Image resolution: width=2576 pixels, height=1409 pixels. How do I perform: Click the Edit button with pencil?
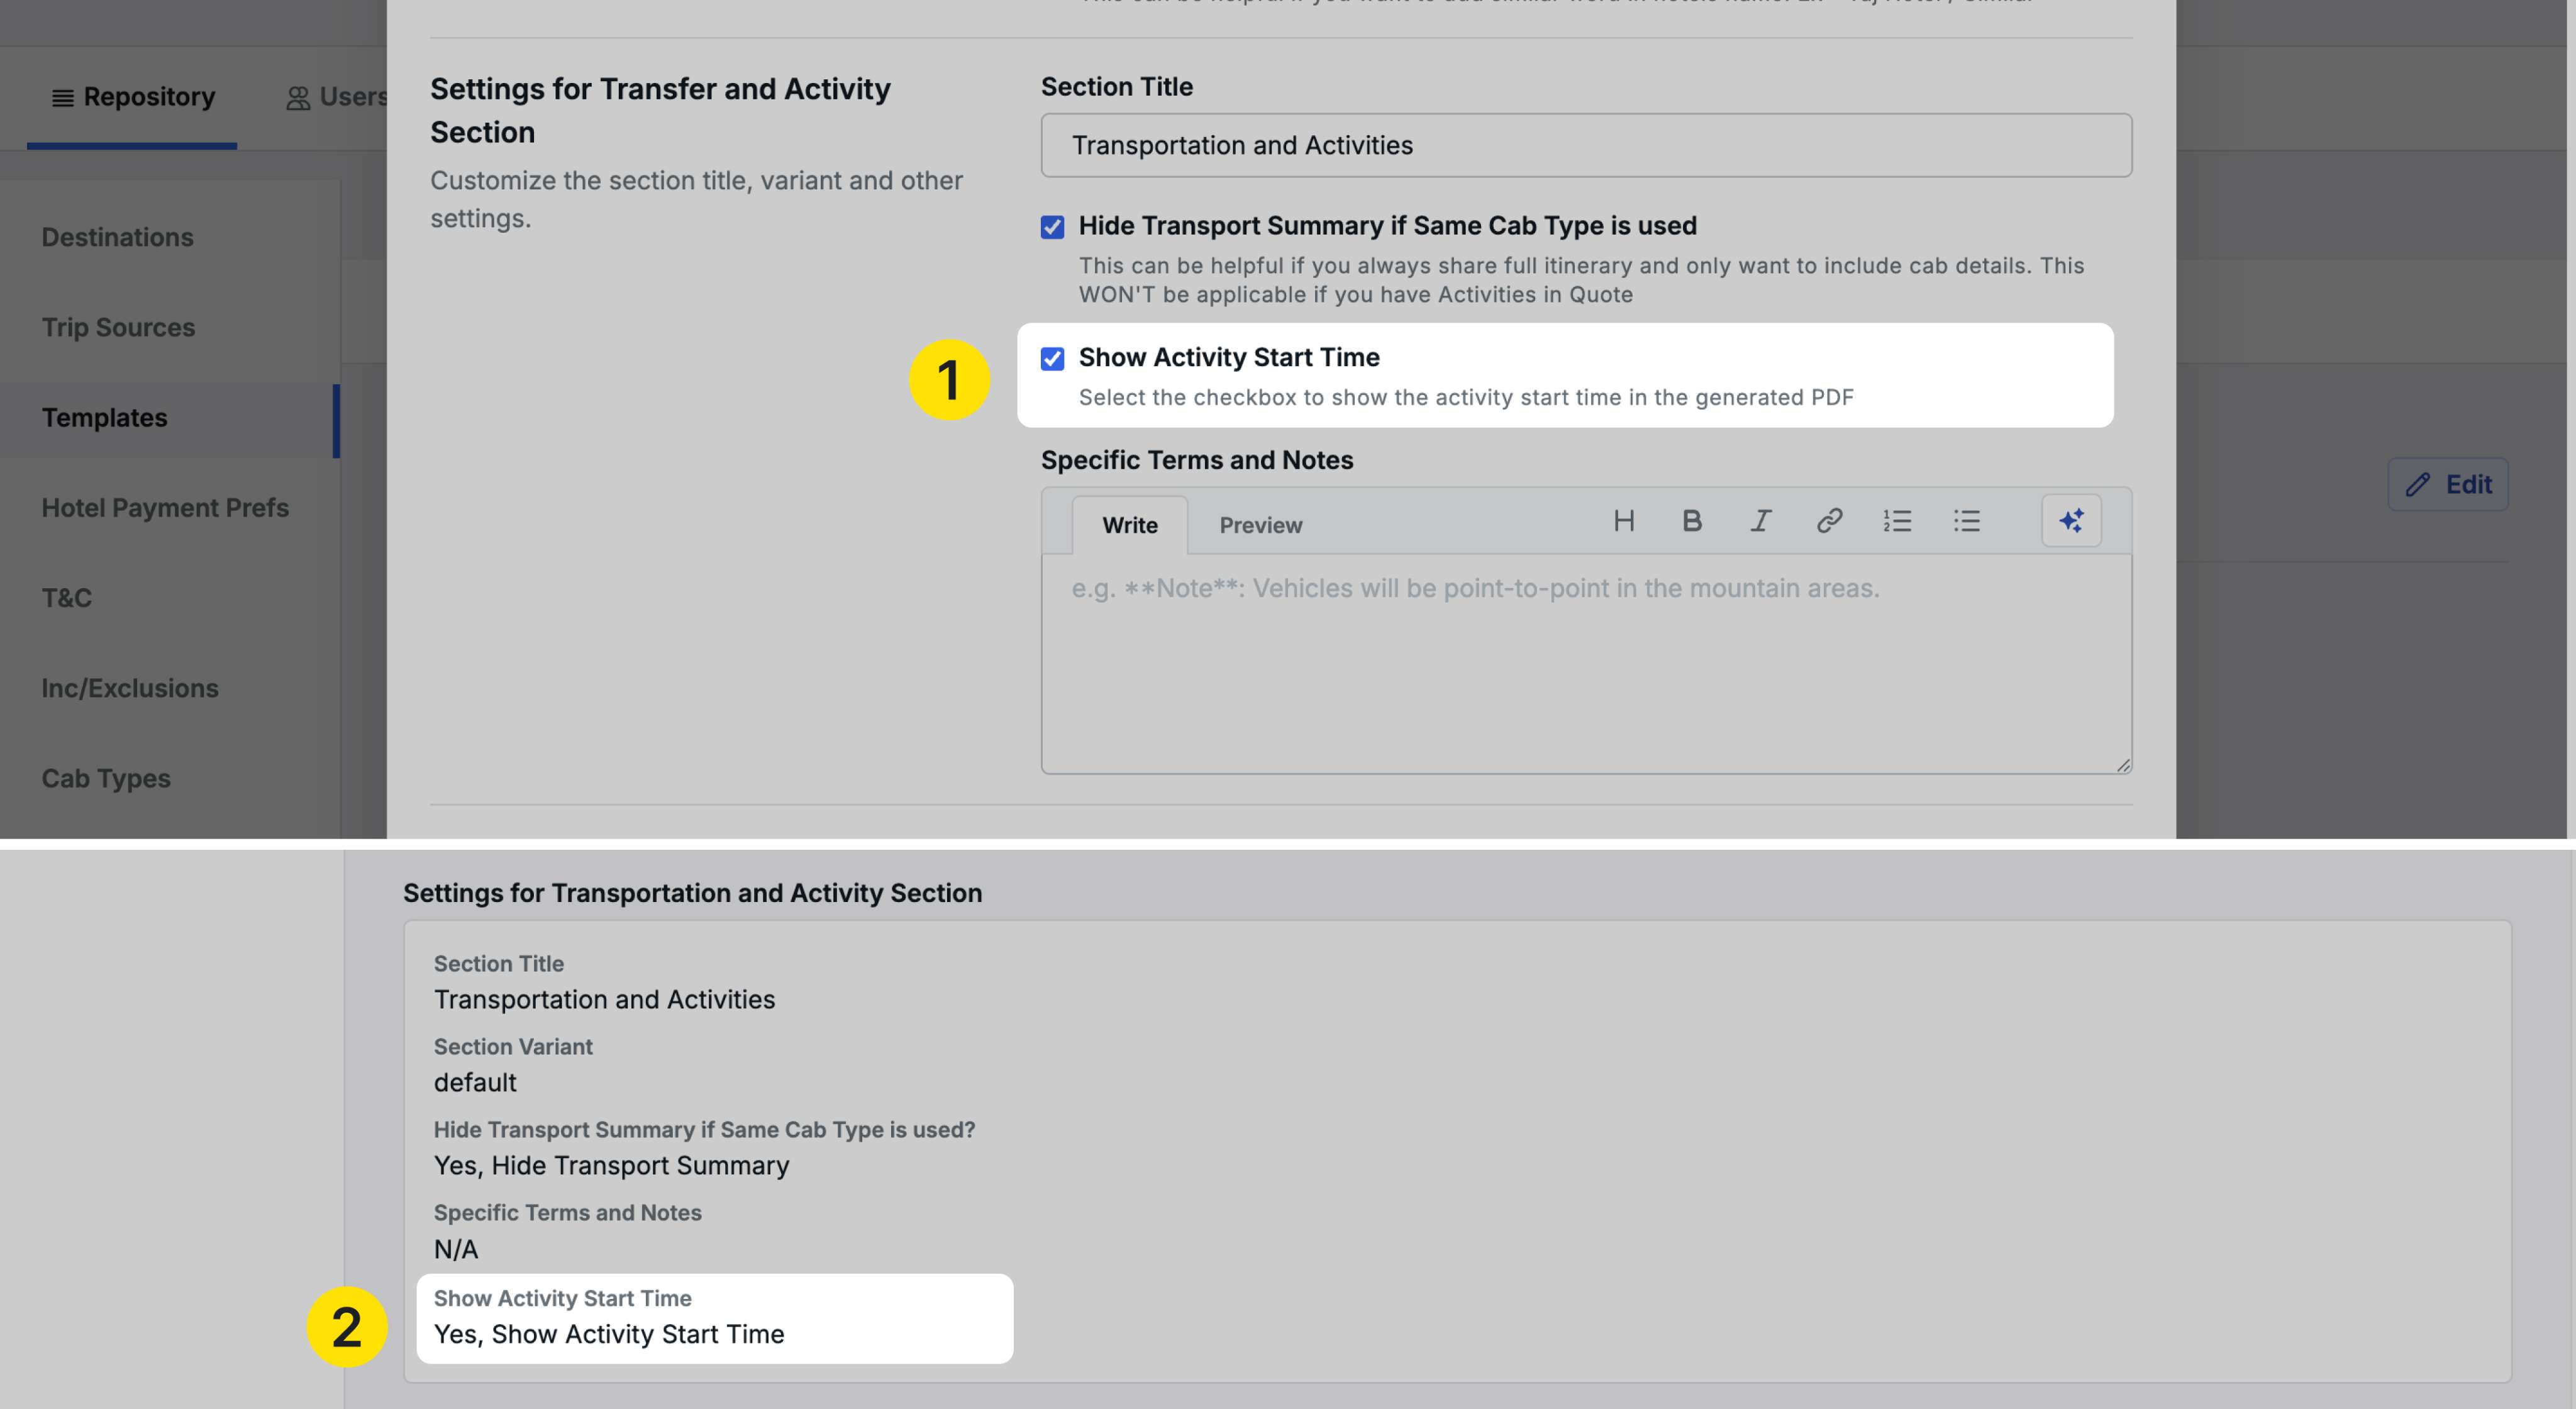[x=2447, y=485]
